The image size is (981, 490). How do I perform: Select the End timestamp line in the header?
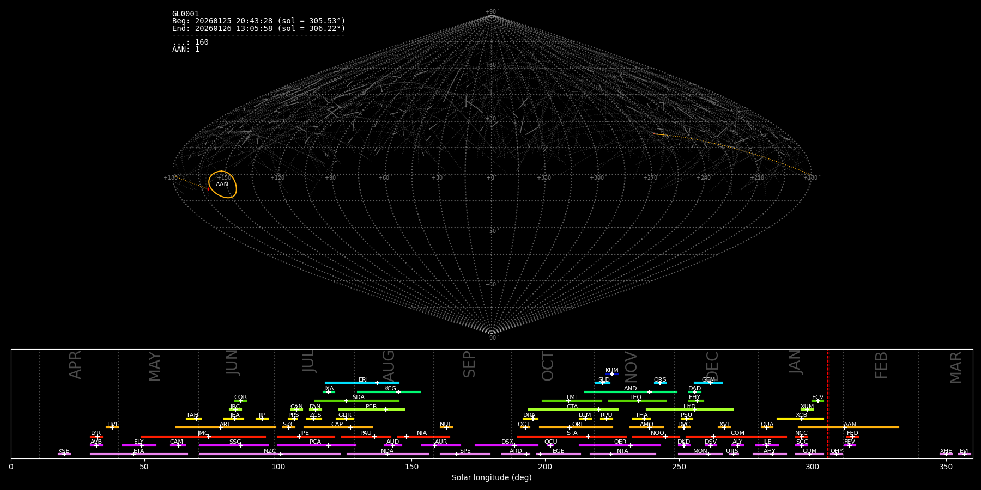tap(259, 28)
